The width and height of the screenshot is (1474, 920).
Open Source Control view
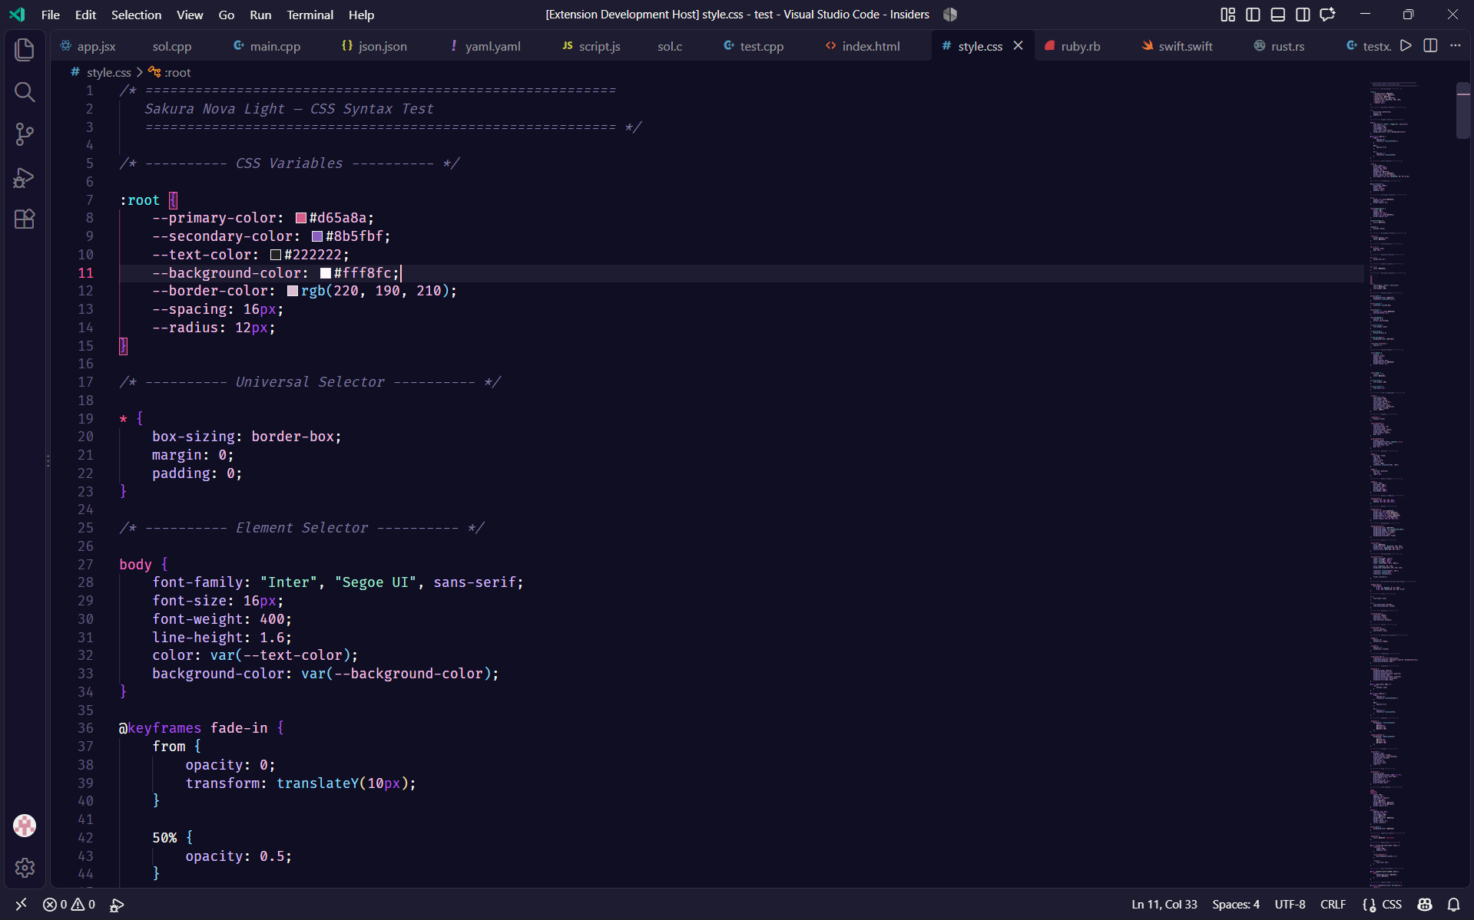pyautogui.click(x=25, y=134)
